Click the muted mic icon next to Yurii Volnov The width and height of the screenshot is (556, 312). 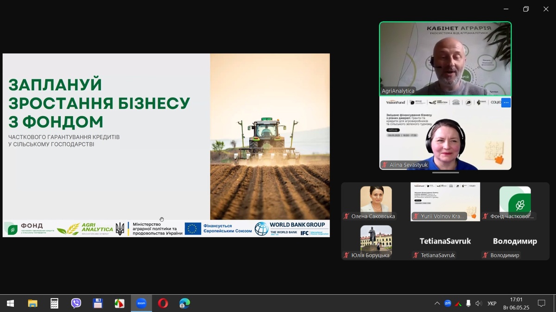click(x=416, y=216)
